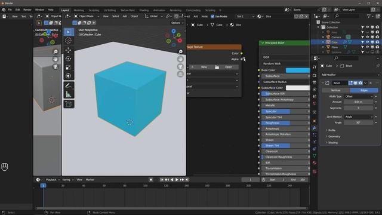This screenshot has width=382, height=215.
Task: Toggle the Use Nodes checkbox
Action: point(212,16)
